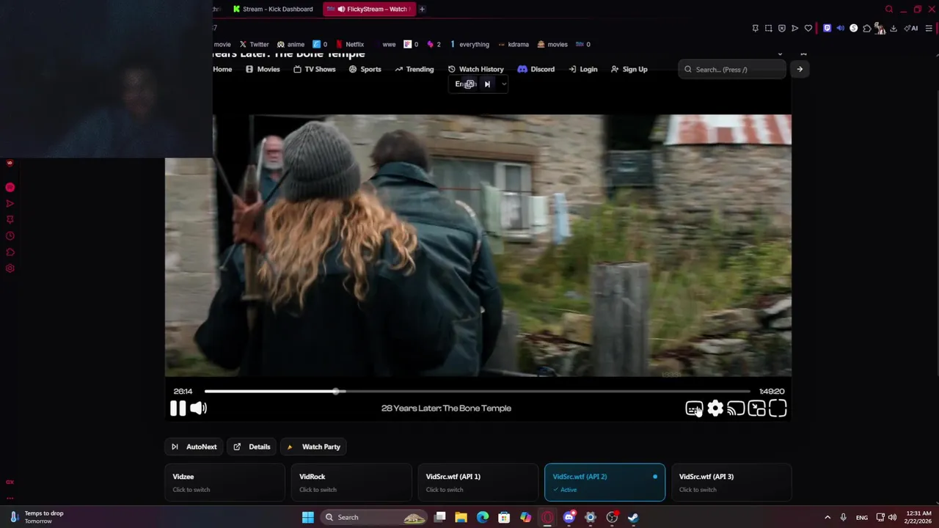This screenshot has width=939, height=528.
Task: Click the progress bar playhead knob
Action: pyautogui.click(x=336, y=392)
